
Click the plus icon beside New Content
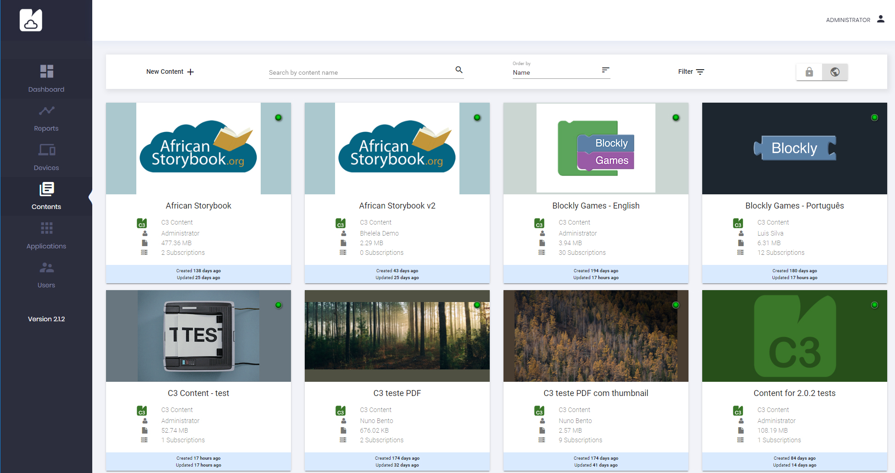pyautogui.click(x=190, y=72)
